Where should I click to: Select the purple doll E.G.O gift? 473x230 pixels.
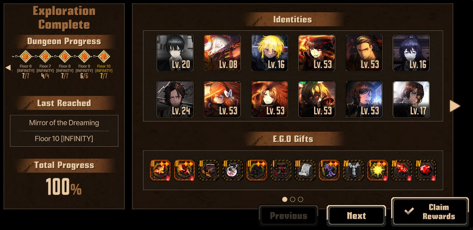pyautogui.click(x=329, y=170)
